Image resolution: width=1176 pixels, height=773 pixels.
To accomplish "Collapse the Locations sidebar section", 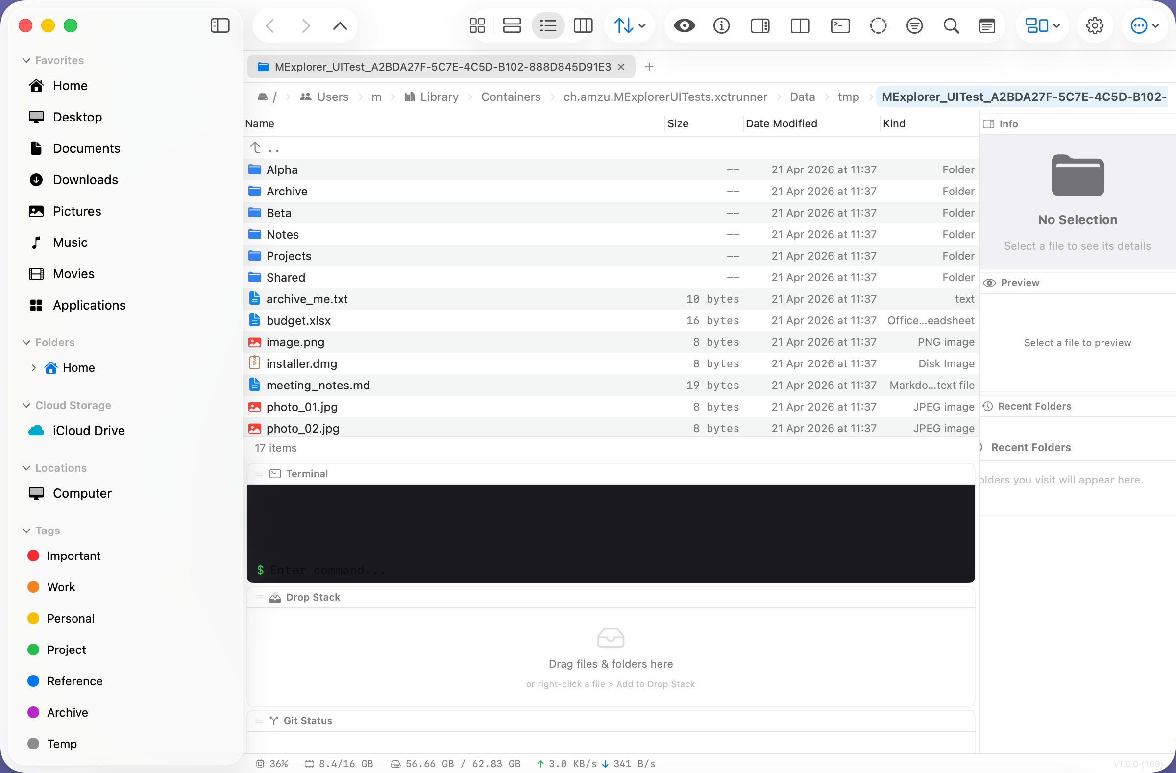I will [26, 468].
